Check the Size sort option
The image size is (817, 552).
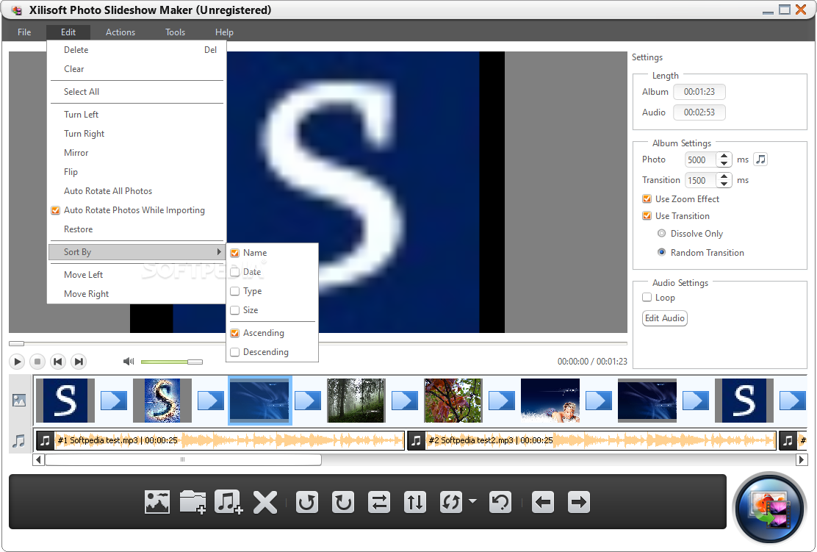pos(234,310)
